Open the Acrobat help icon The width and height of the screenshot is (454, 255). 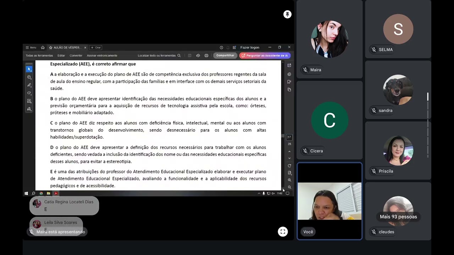coord(221,47)
